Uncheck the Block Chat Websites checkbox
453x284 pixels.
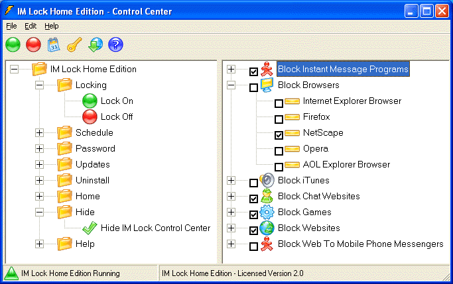pos(253,199)
